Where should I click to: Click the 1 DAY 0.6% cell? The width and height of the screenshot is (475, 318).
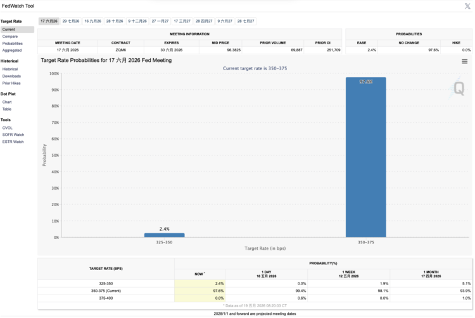point(266,298)
